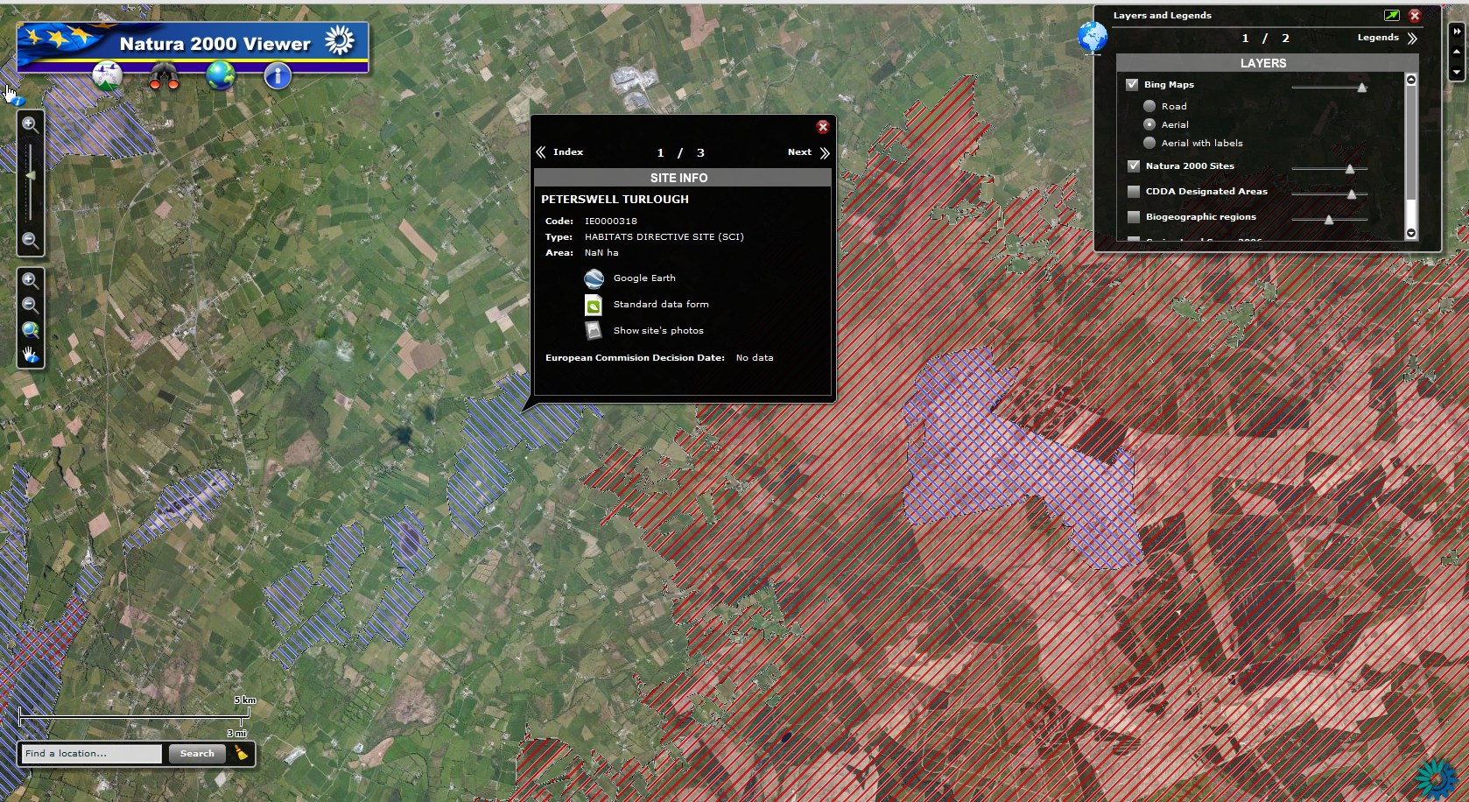The width and height of the screenshot is (1469, 802).
Task: Click the Next link in Site Info
Action: click(799, 152)
